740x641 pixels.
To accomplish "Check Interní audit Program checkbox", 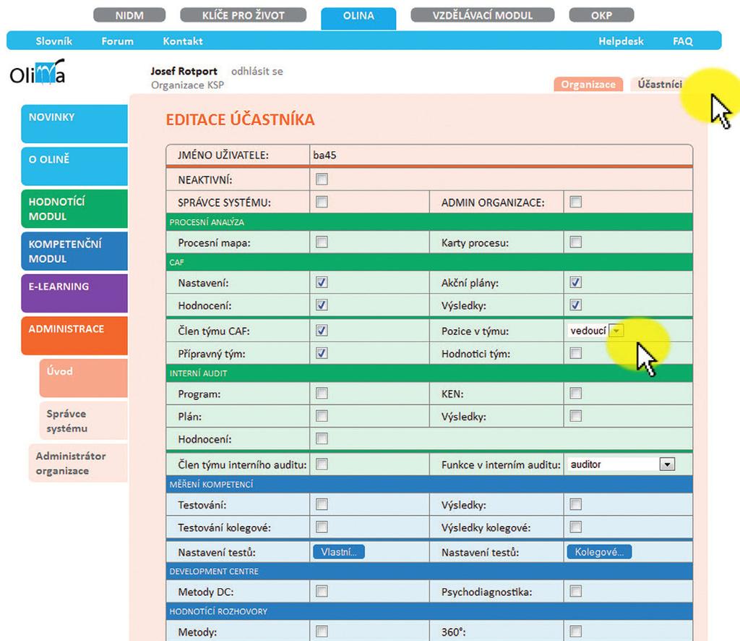I will point(322,393).
